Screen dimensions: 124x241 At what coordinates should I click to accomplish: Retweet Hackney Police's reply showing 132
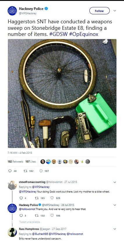pyautogui.click(x=36, y=216)
